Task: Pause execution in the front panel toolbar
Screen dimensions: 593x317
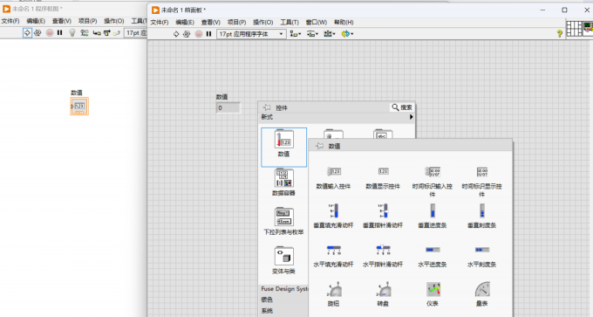Action: click(208, 34)
